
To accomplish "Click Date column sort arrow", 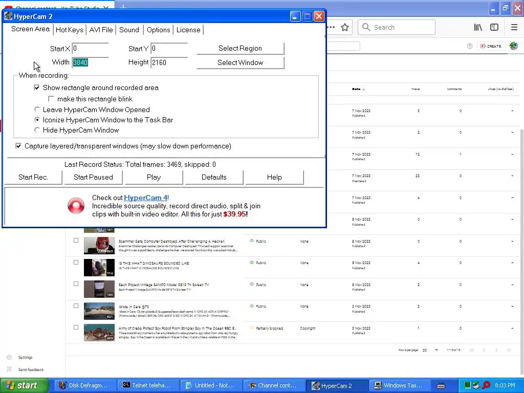I will [364, 89].
